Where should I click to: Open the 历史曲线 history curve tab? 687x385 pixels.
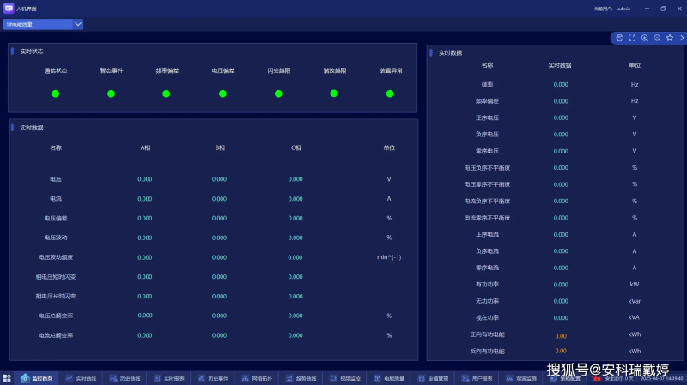(x=125, y=378)
